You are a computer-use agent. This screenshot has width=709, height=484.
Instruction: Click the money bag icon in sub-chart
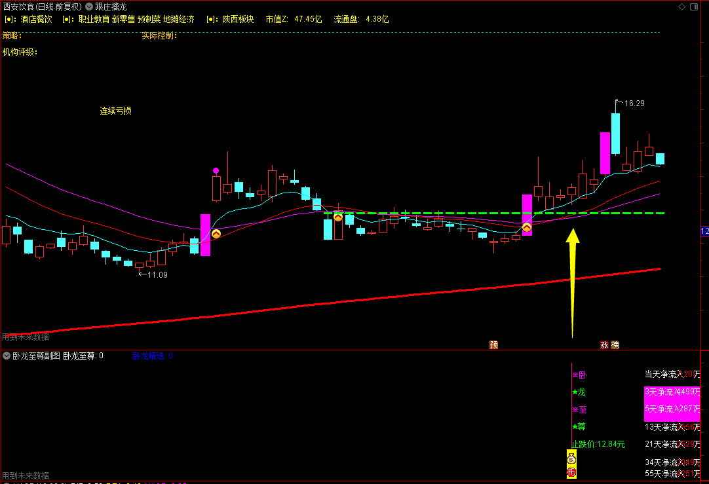[x=571, y=459]
